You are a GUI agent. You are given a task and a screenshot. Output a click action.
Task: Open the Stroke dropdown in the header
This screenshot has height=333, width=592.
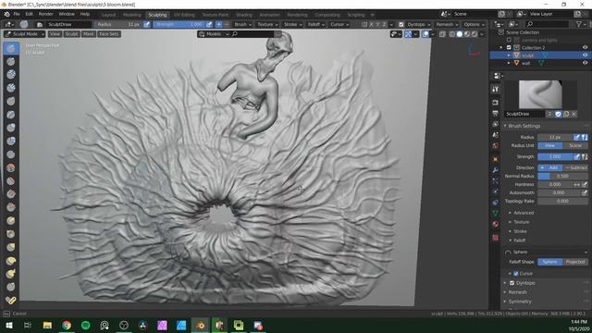point(292,24)
